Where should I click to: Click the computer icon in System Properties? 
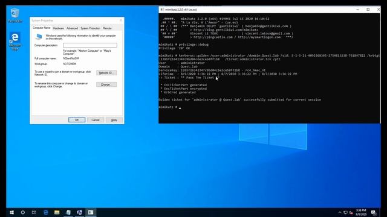coord(39,37)
